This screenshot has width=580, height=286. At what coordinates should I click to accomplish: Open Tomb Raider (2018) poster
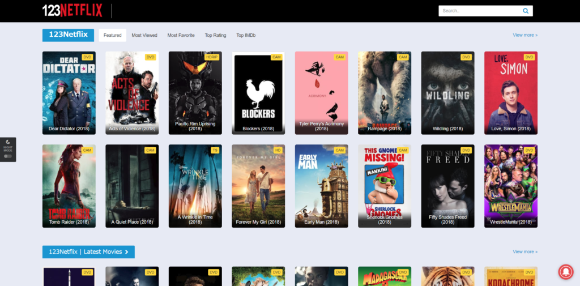(69, 186)
